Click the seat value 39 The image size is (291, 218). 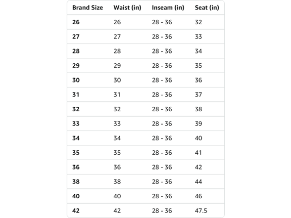click(x=198, y=124)
